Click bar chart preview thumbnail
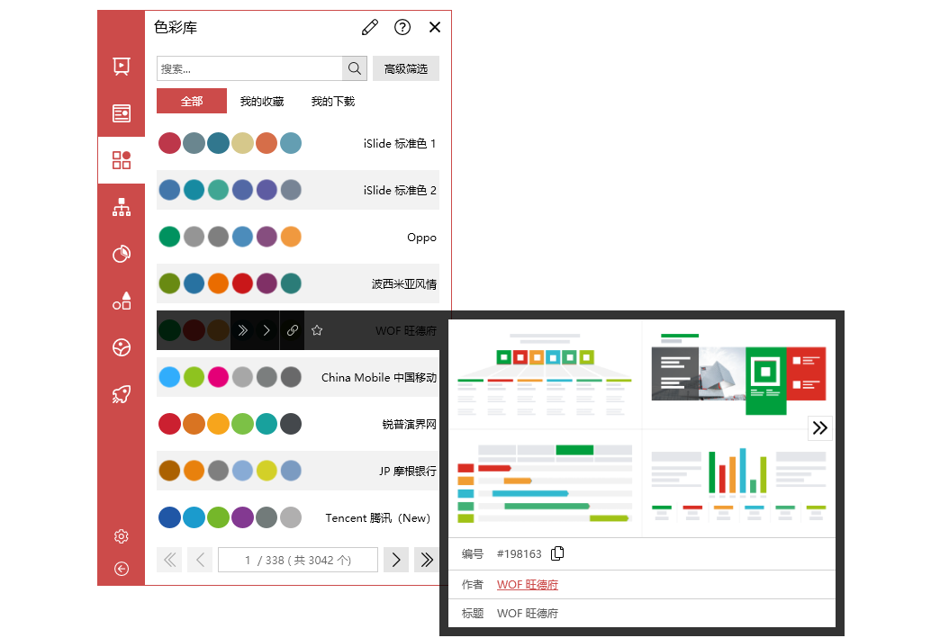 coord(738,484)
